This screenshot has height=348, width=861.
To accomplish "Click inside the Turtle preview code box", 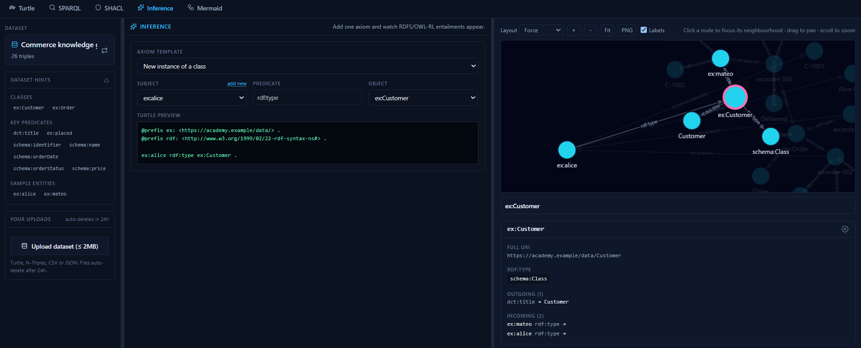I will tap(307, 143).
